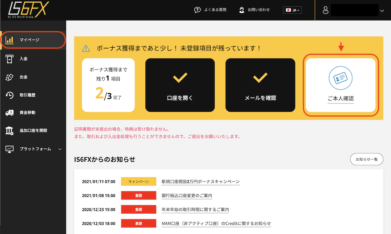Open 年末年始の取引時間に関するご案内 notice
391x234 pixels.
[195, 209]
